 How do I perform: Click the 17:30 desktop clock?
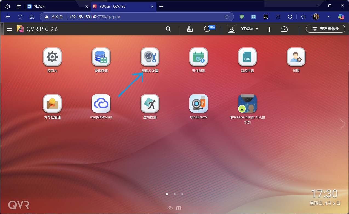click(x=324, y=194)
